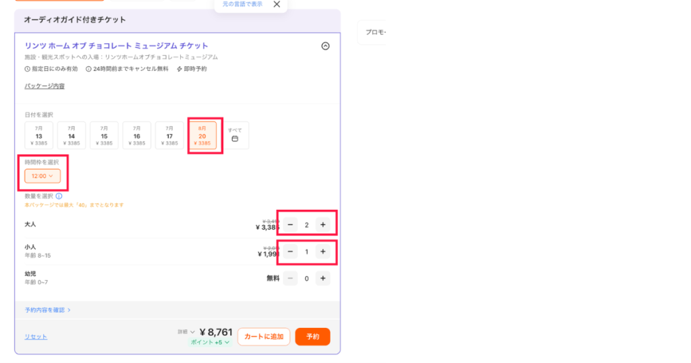Select the 8月 20 date
Viewport: 691px width, 363px height.
click(202, 135)
